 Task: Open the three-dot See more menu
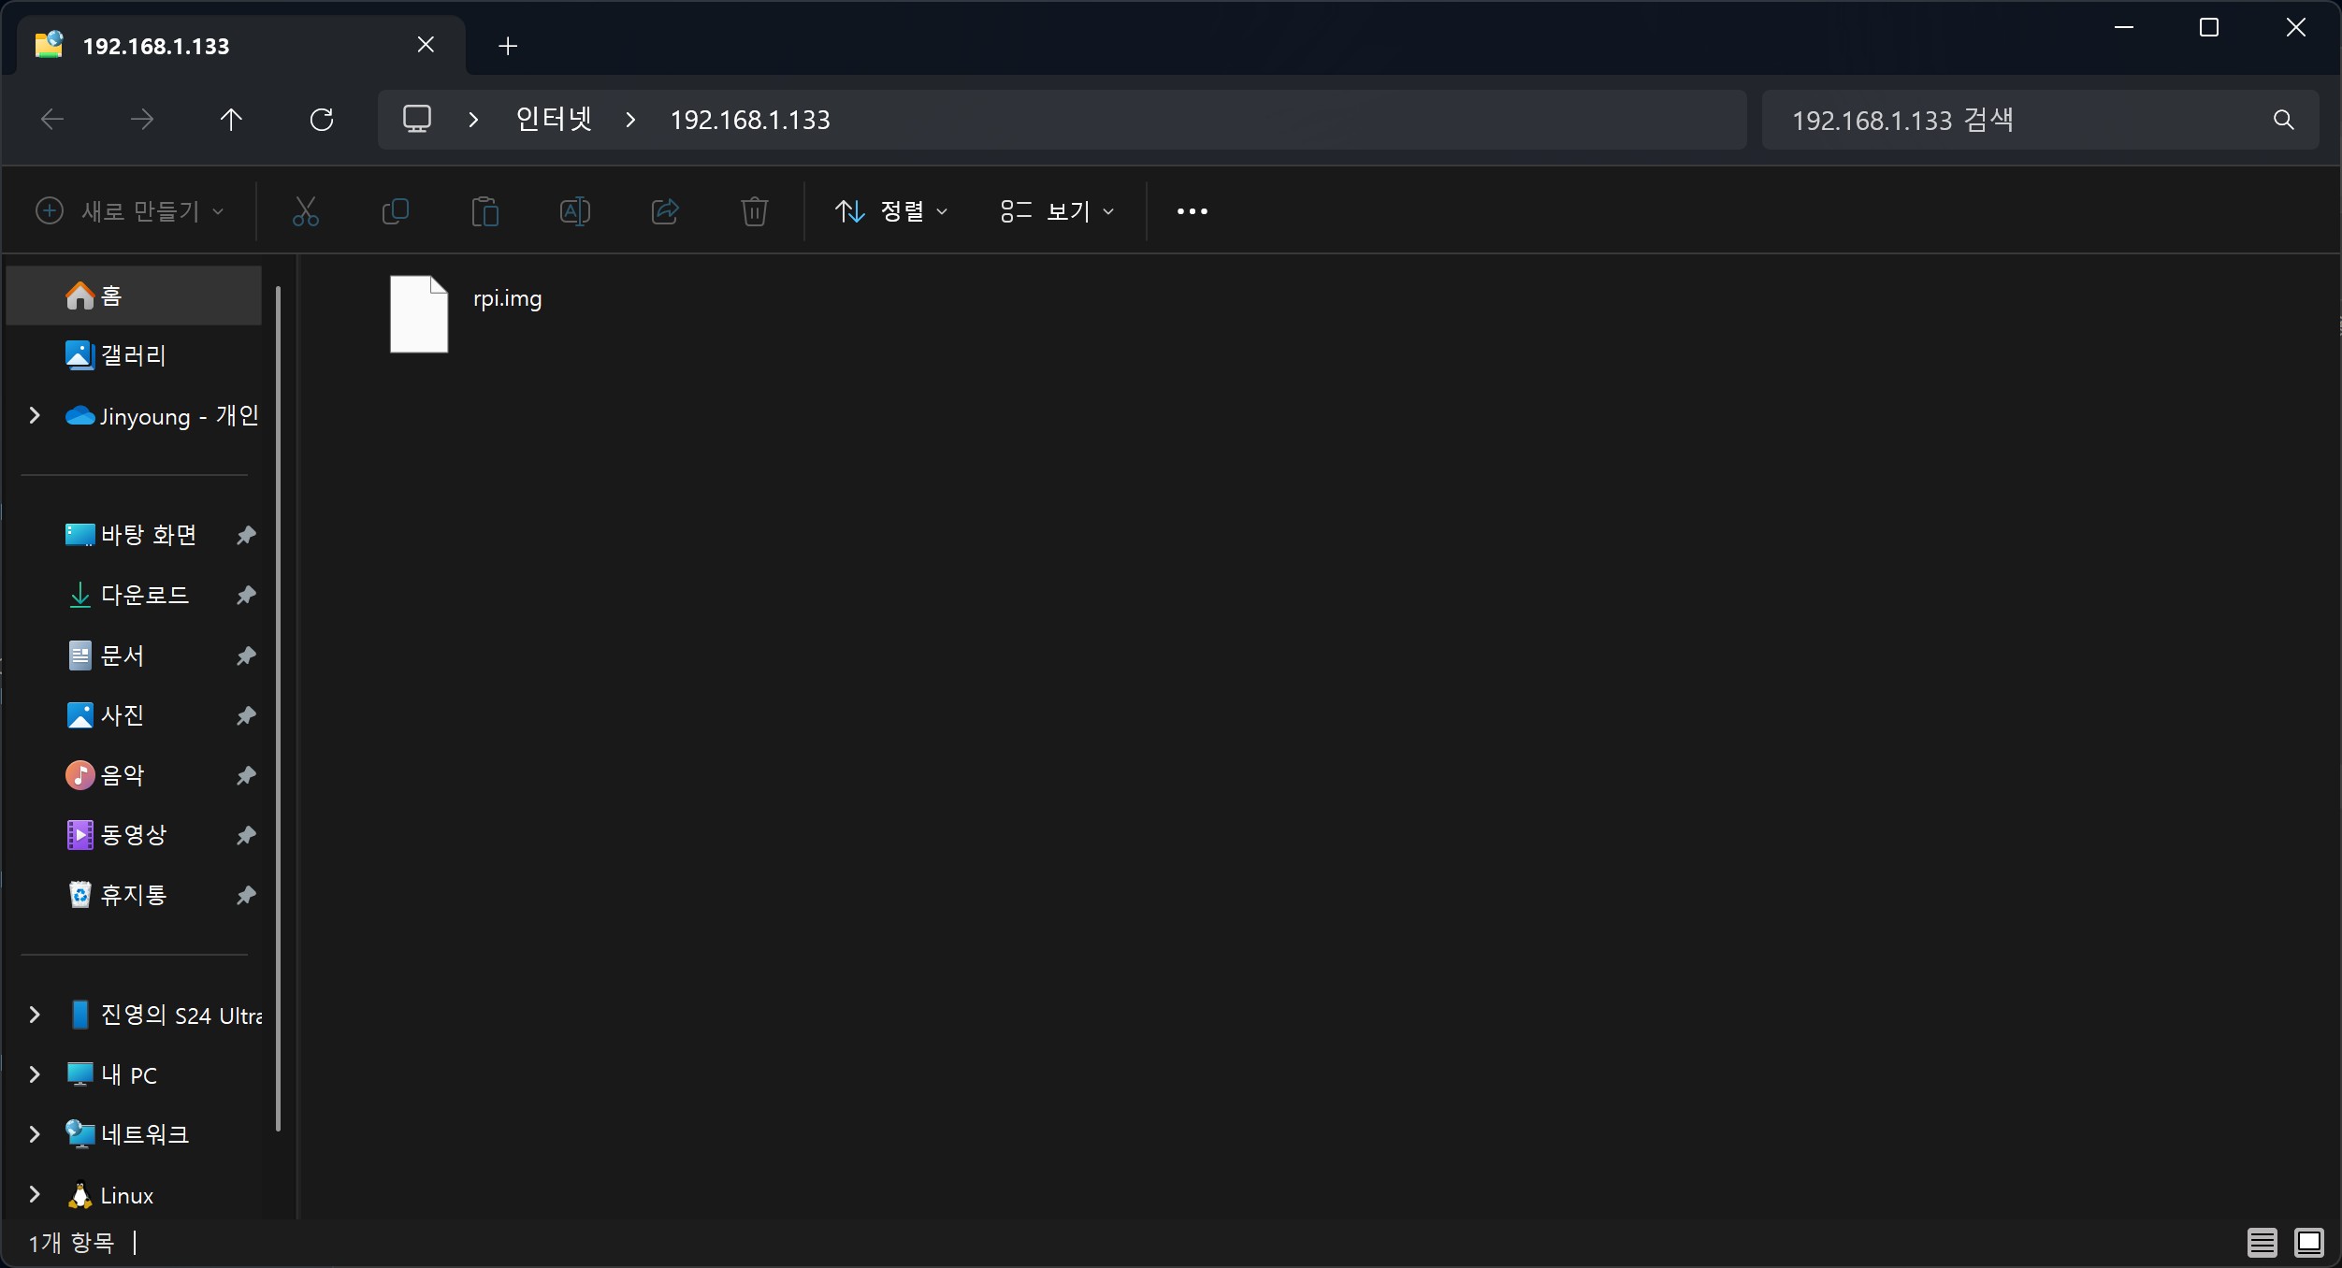click(1192, 211)
